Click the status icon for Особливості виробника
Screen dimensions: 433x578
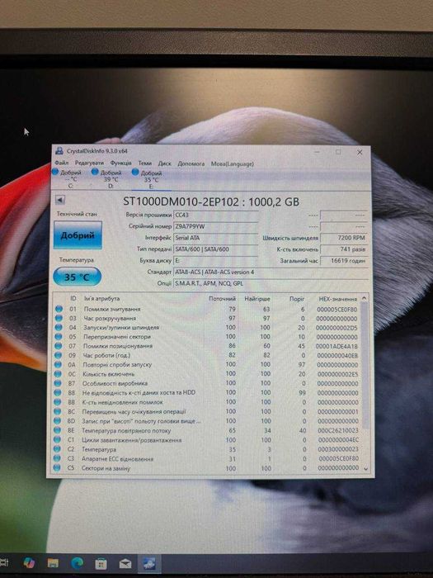tap(58, 383)
